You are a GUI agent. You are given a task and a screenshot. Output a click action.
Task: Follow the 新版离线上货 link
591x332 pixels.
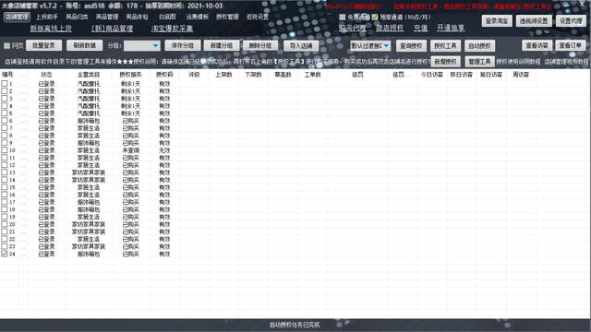(51, 29)
